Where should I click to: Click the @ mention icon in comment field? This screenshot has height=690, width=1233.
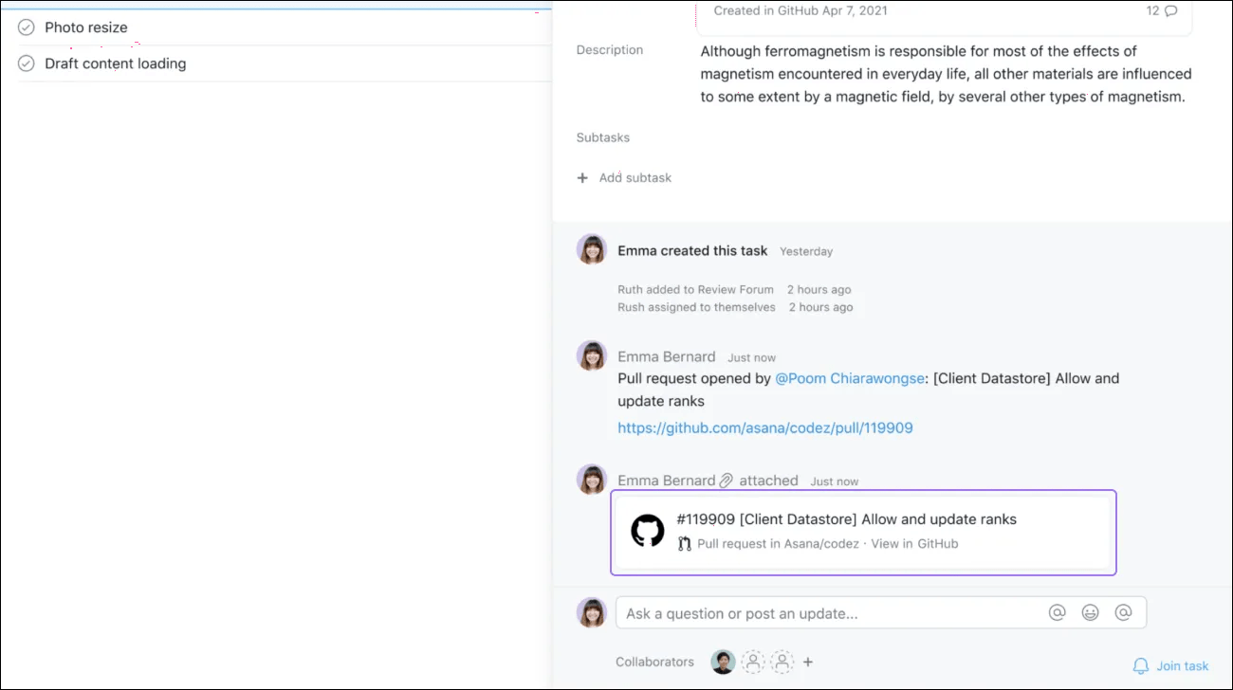pyautogui.click(x=1057, y=612)
